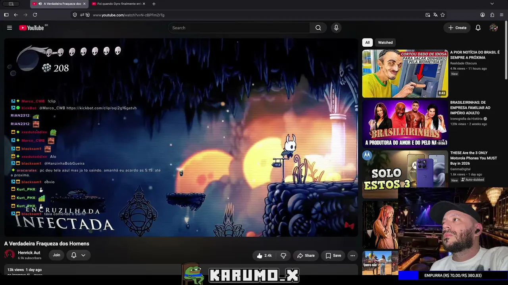This screenshot has width=508, height=285.
Task: View site tracking protection shield
Action: (75, 15)
